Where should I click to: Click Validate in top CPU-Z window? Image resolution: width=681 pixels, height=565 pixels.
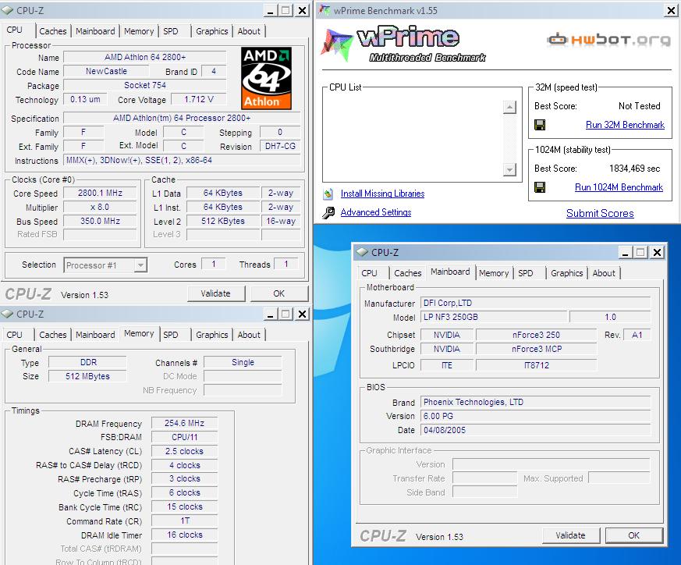click(216, 293)
